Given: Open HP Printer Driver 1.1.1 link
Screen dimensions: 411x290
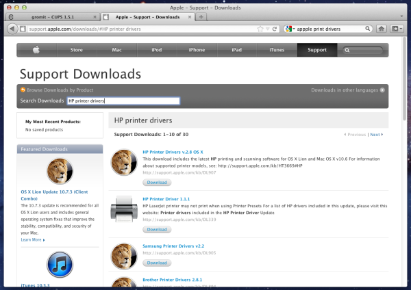Looking at the screenshot, I should click(166, 199).
